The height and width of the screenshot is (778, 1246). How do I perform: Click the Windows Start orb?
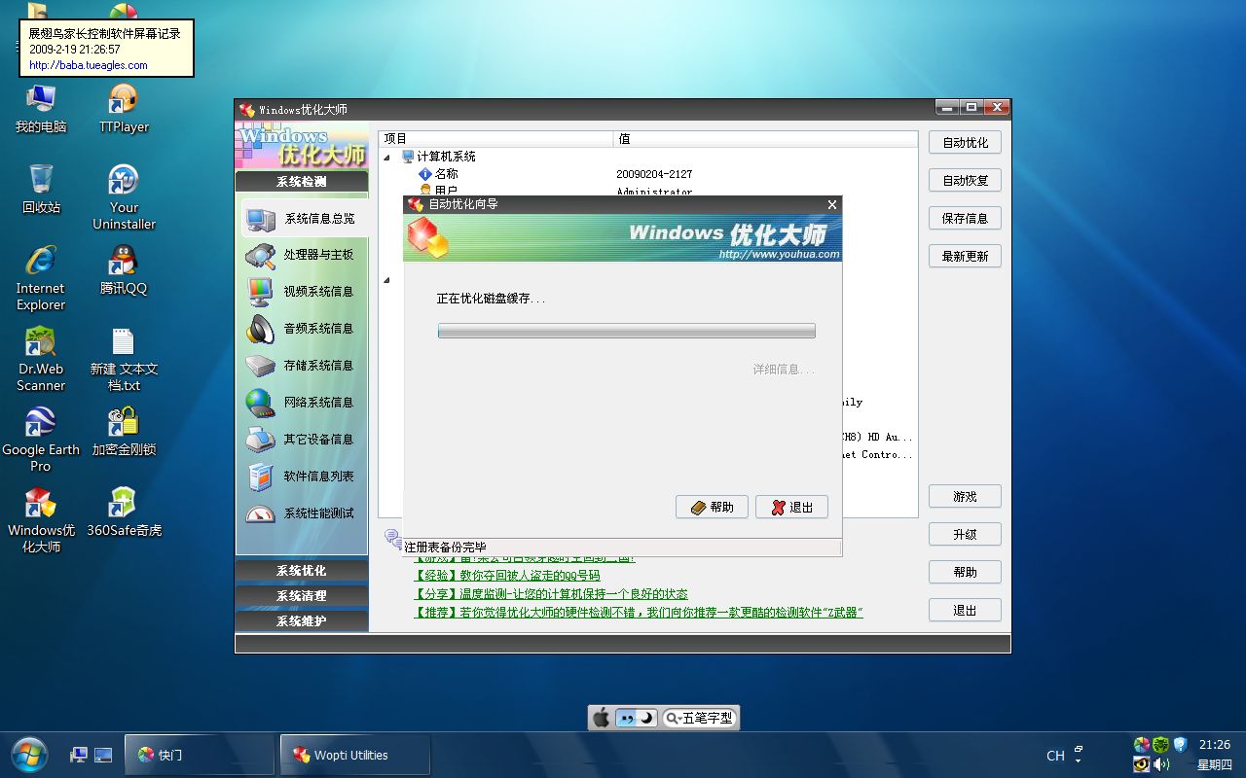28,755
